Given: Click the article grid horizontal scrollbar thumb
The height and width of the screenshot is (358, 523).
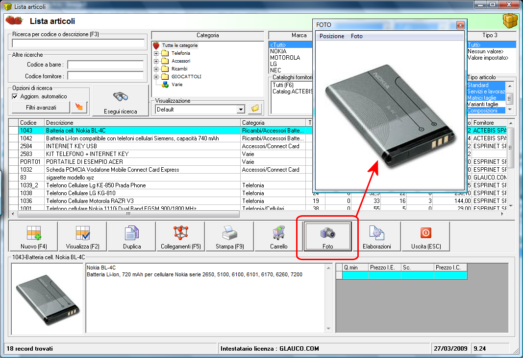Looking at the screenshot, I should 128,214.
